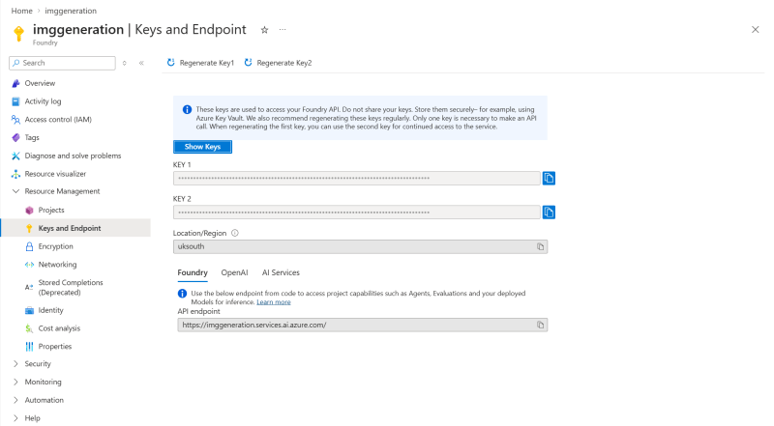Click the Identity icon
Image resolution: width=774 pixels, height=426 pixels.
tap(29, 311)
